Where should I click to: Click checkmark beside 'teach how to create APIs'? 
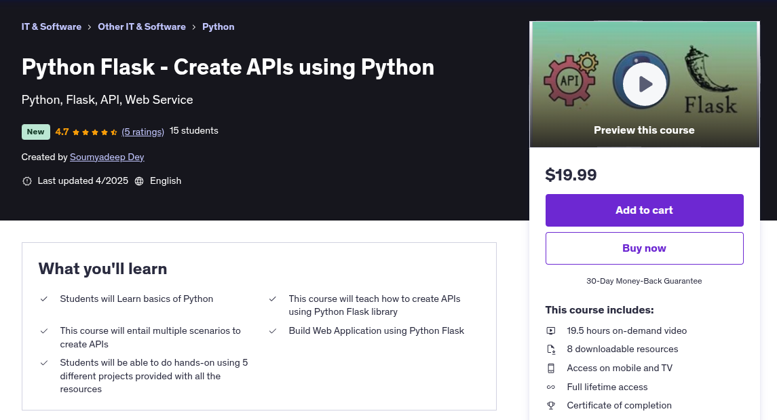pos(273,299)
